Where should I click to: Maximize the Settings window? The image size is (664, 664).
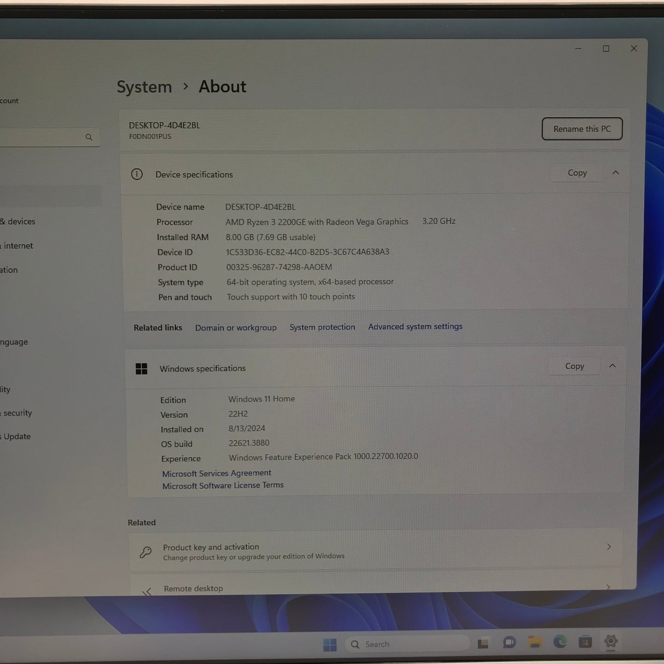point(606,49)
